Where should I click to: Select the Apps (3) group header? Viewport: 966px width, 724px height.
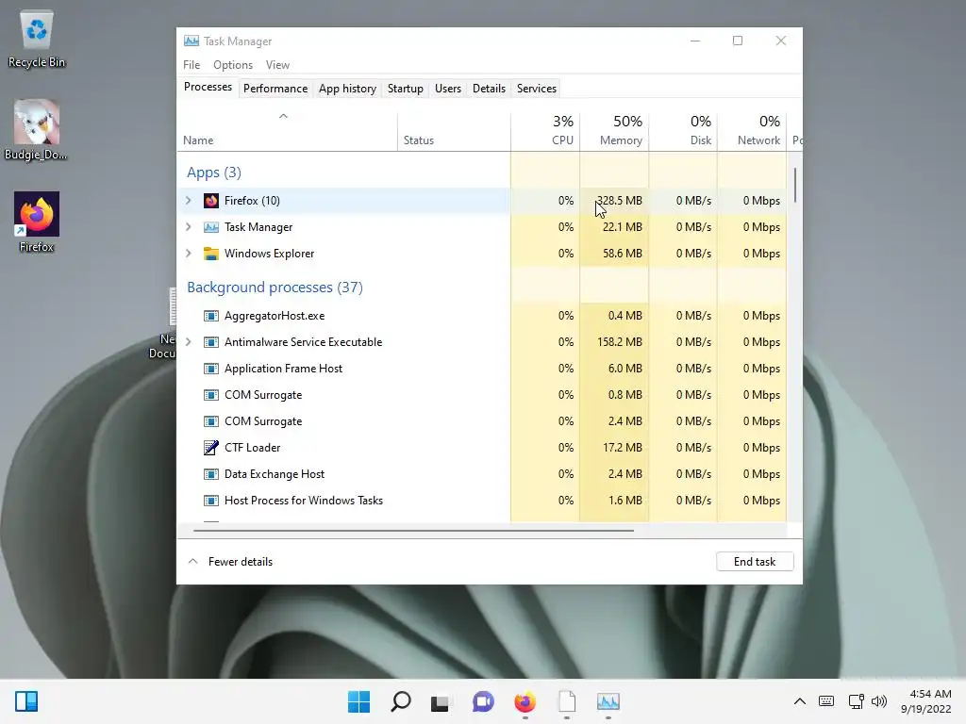point(214,173)
